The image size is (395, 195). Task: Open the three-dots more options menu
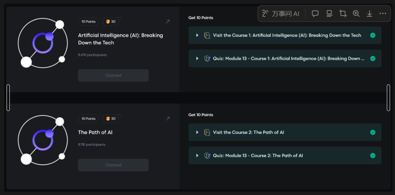383,14
